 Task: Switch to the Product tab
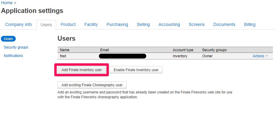coord(68,25)
